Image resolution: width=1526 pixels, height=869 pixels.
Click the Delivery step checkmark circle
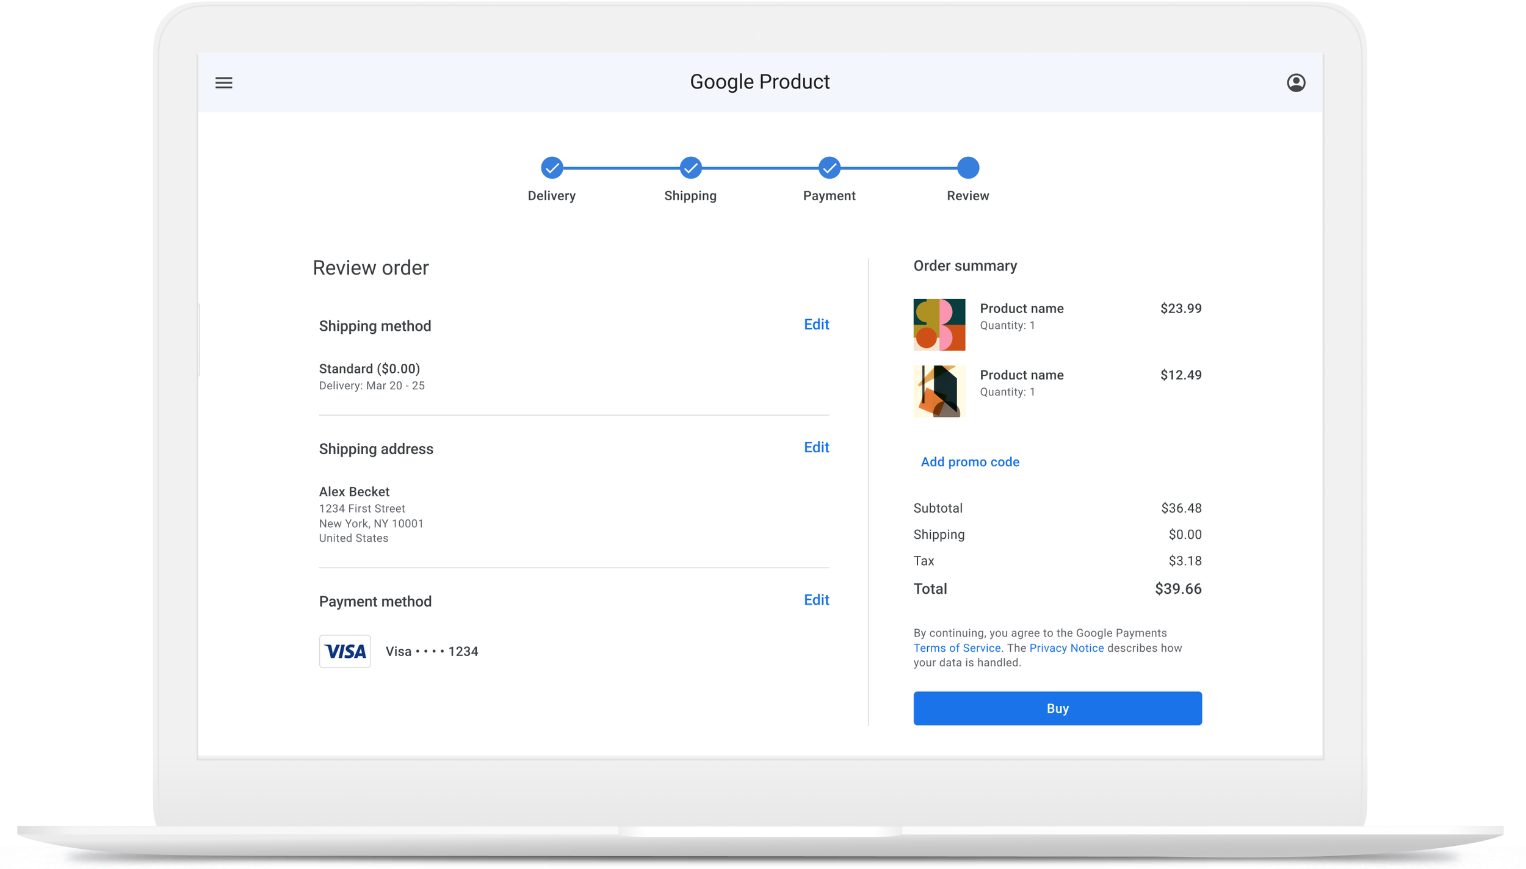click(x=551, y=168)
